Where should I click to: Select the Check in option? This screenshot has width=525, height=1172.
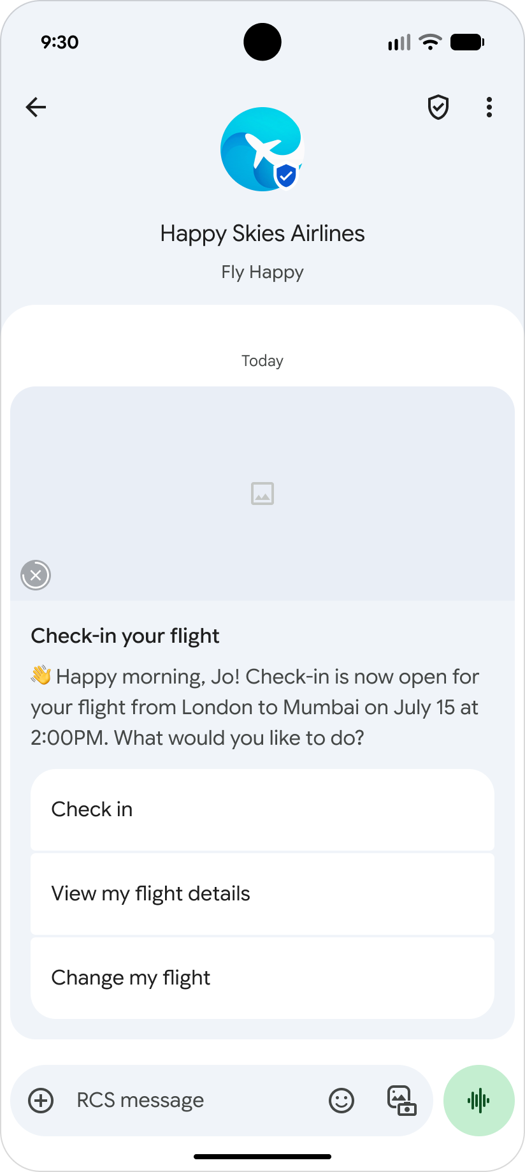[262, 809]
